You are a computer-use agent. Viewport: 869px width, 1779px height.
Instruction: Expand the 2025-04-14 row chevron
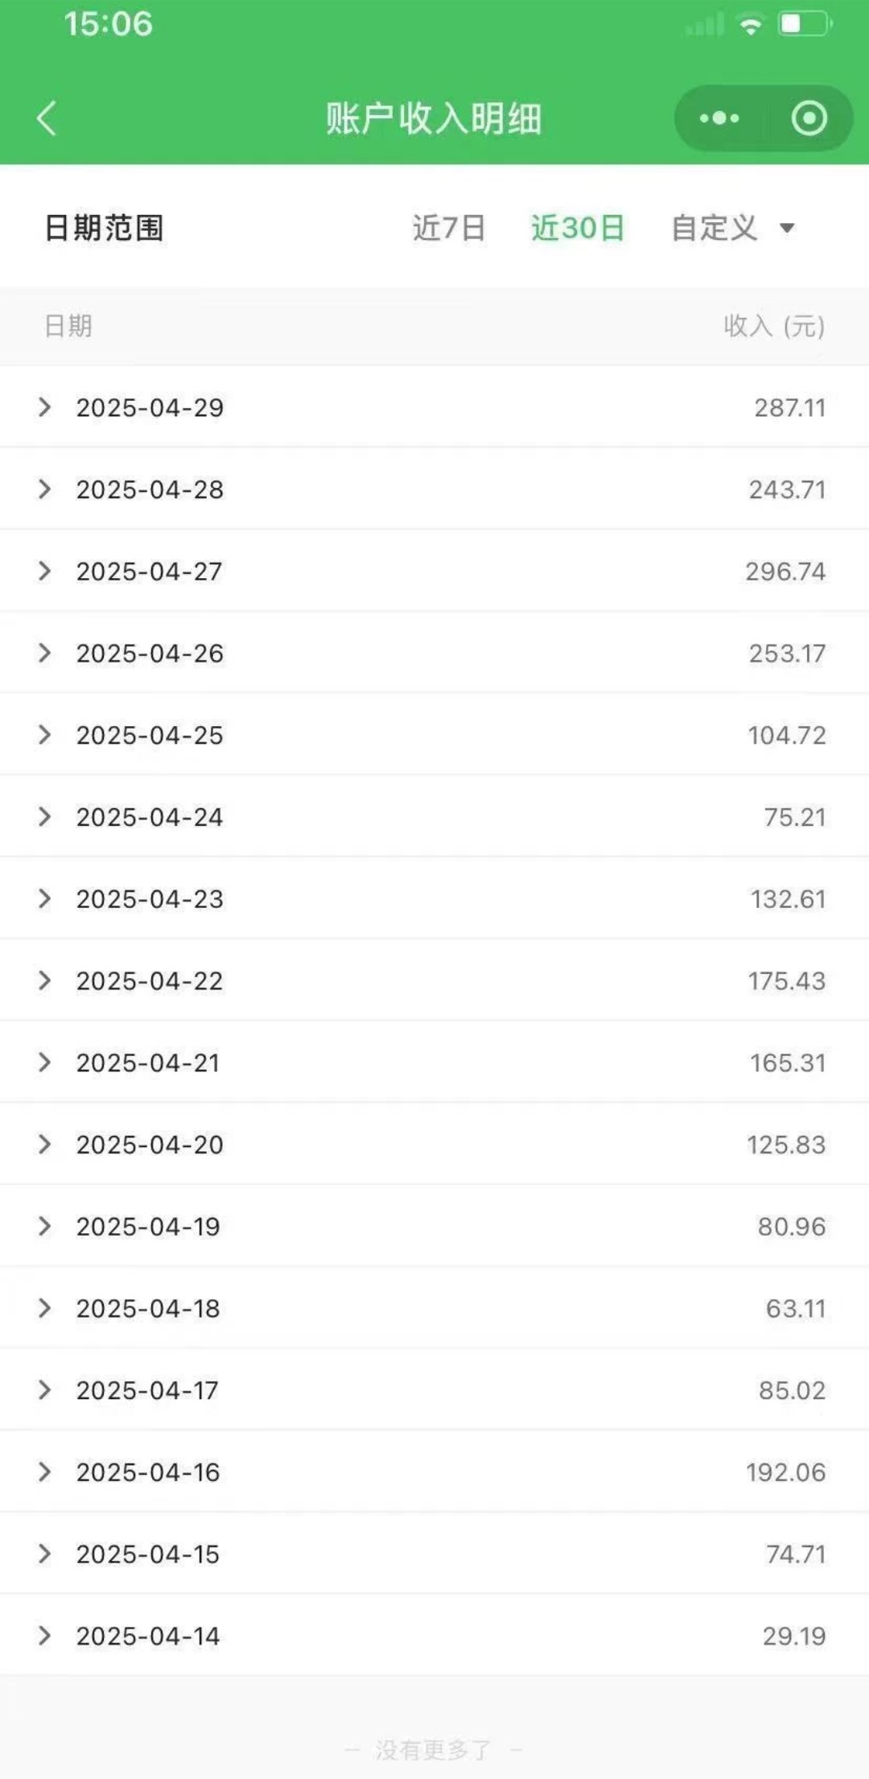[x=45, y=1636]
